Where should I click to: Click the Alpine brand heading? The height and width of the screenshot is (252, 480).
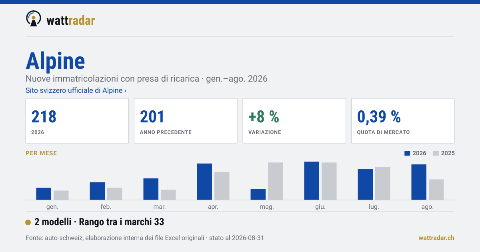tap(55, 61)
